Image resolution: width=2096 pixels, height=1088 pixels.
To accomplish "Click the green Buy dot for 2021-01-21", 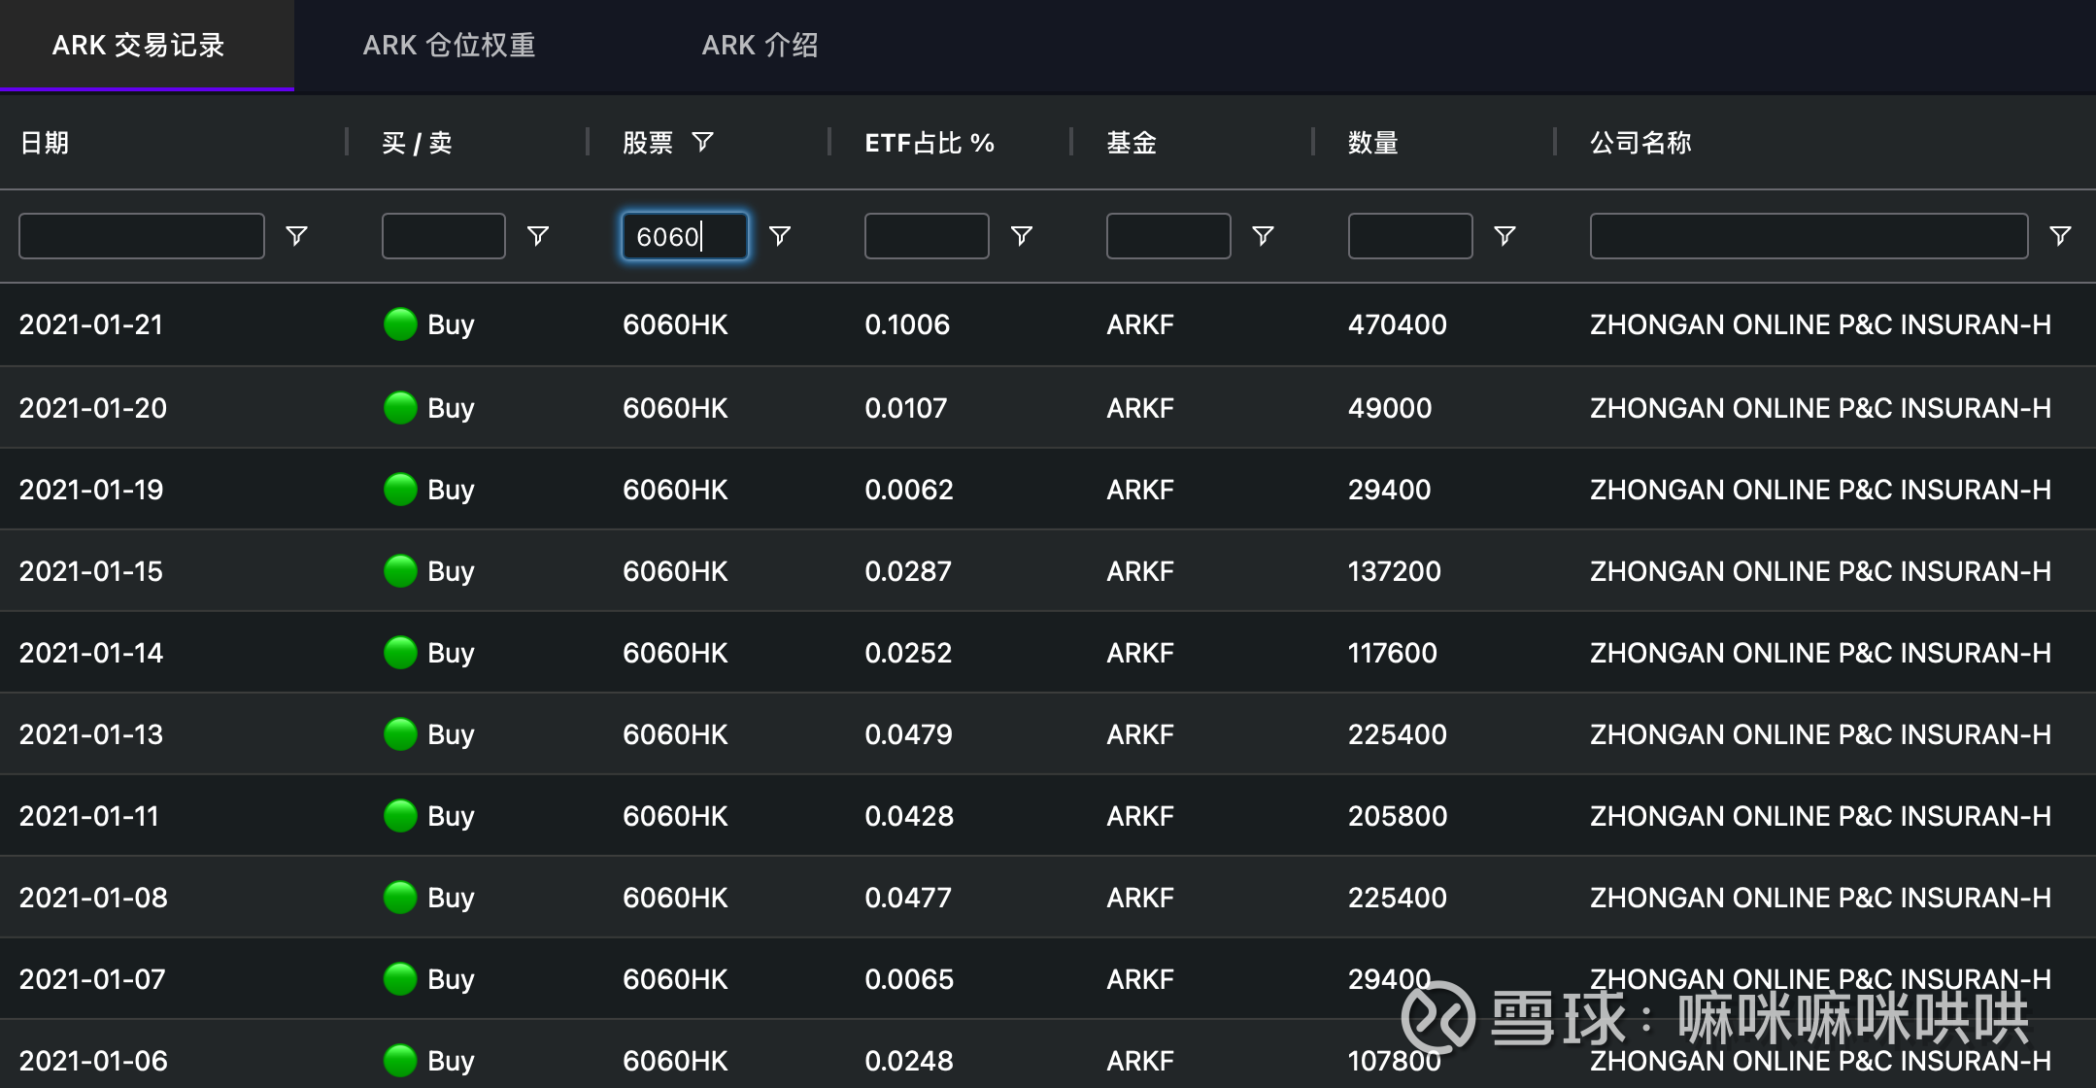I will coord(400,324).
